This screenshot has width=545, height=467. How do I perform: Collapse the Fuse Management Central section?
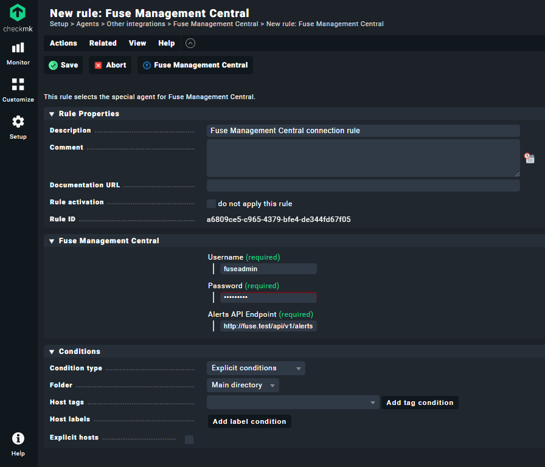52,241
